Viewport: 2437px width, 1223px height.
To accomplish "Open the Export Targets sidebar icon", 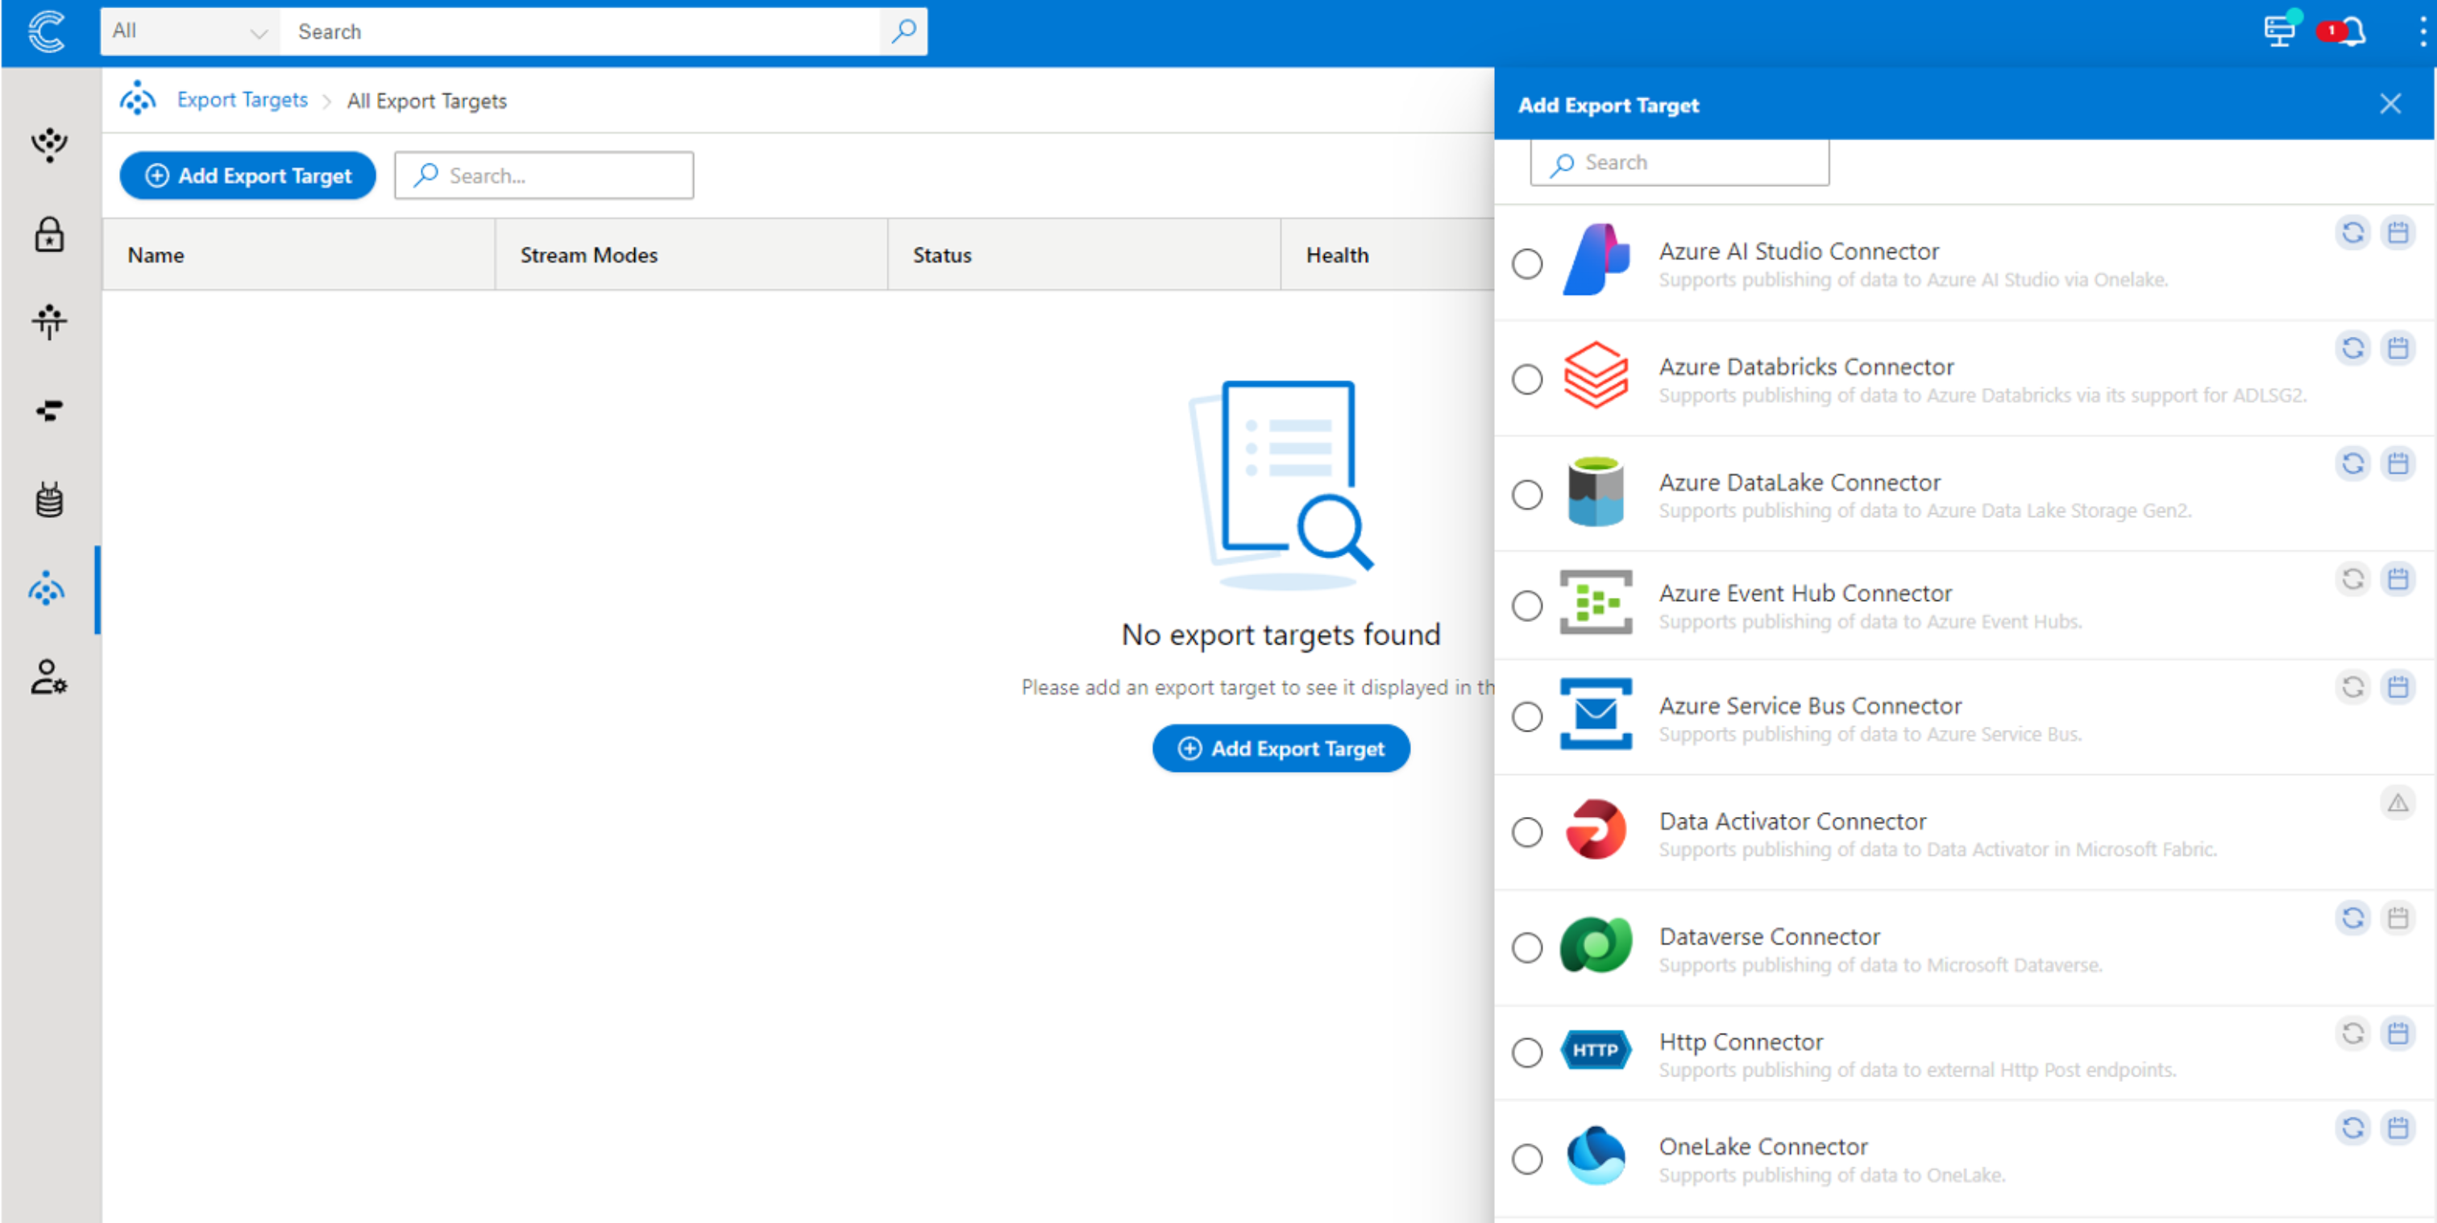I will click(x=48, y=589).
